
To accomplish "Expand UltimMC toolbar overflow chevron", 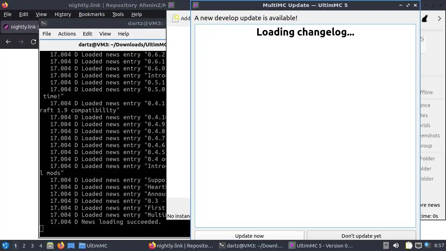I will pos(439,18).
